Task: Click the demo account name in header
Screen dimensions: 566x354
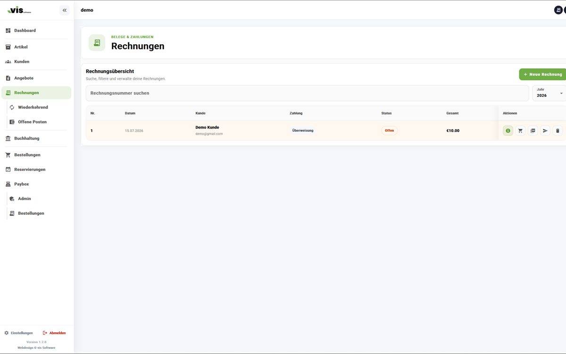Action: click(87, 10)
